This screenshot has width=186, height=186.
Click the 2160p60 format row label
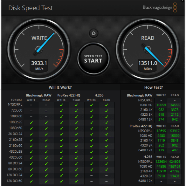tap(16, 146)
